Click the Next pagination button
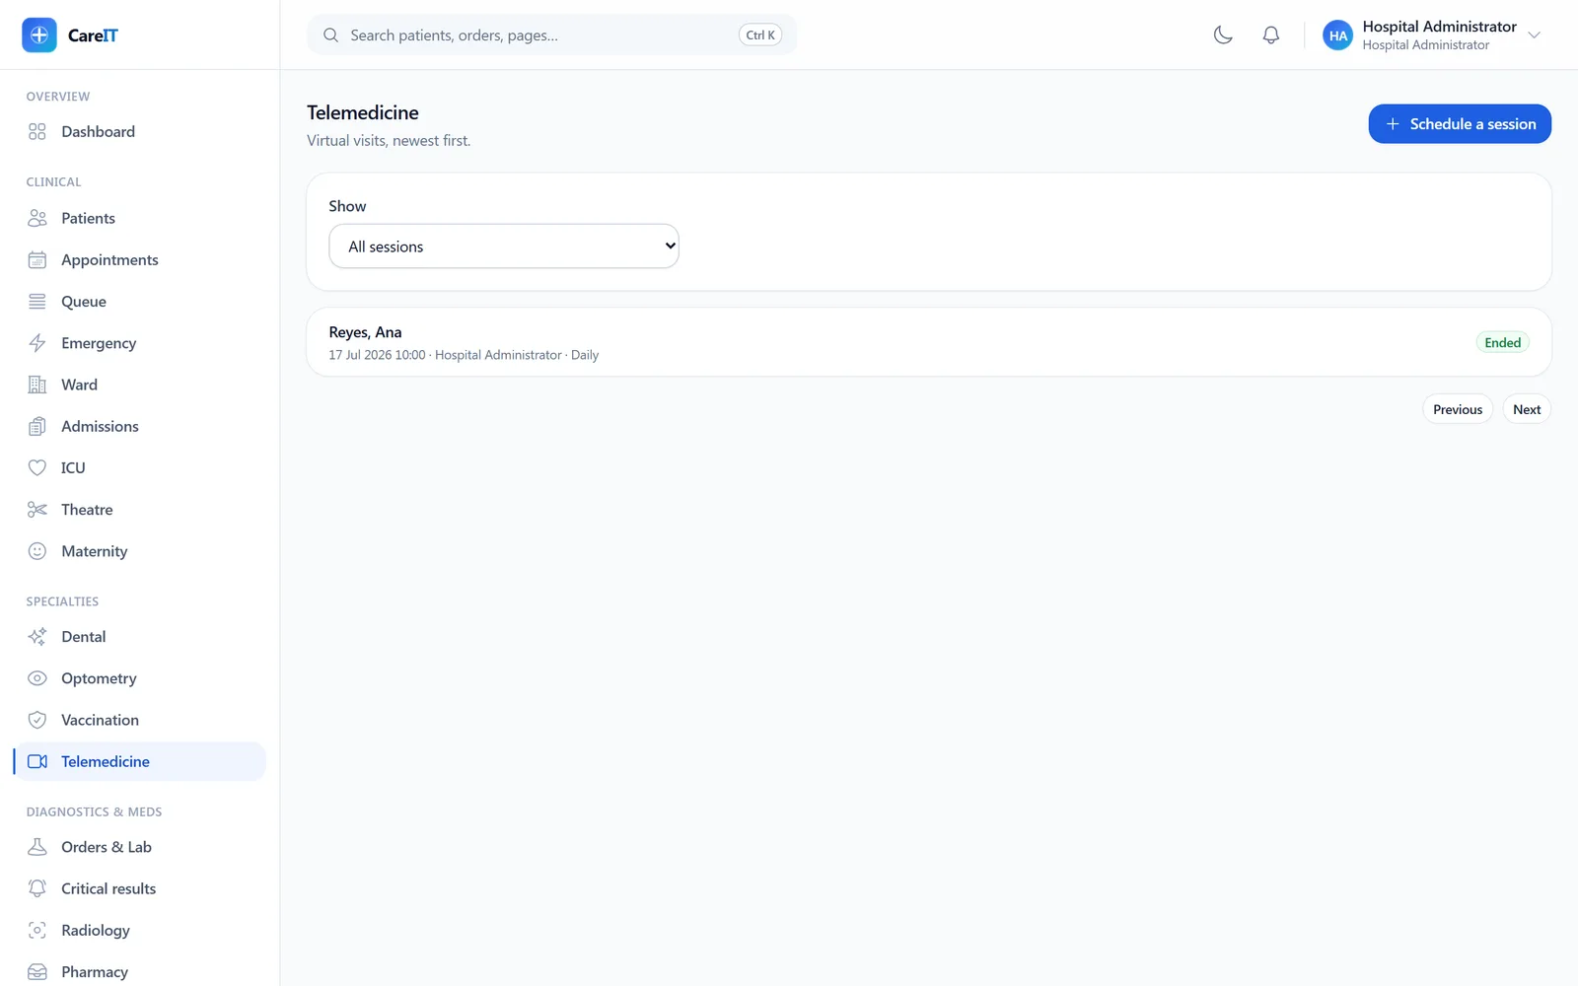Image resolution: width=1578 pixels, height=986 pixels. [x=1527, y=410]
